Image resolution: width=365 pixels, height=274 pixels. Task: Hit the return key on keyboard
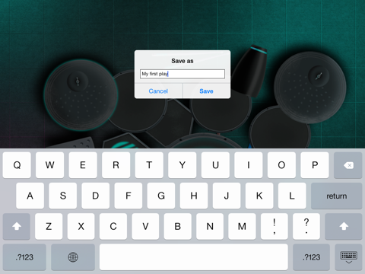336,196
